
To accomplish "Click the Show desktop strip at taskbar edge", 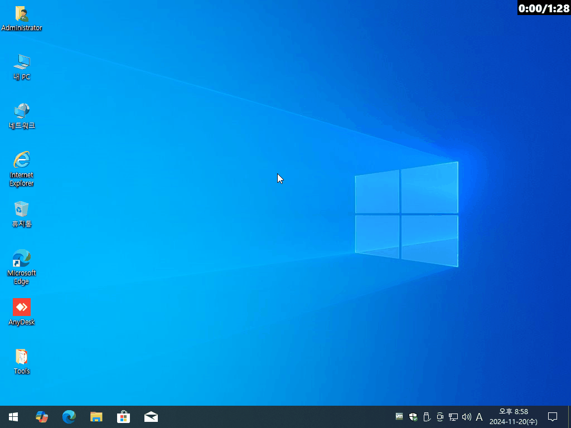I will (x=569, y=417).
